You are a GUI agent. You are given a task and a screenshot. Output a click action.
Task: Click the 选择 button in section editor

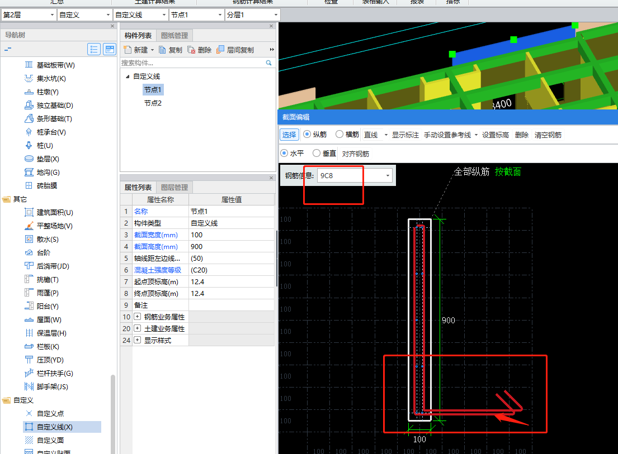pyautogui.click(x=289, y=135)
